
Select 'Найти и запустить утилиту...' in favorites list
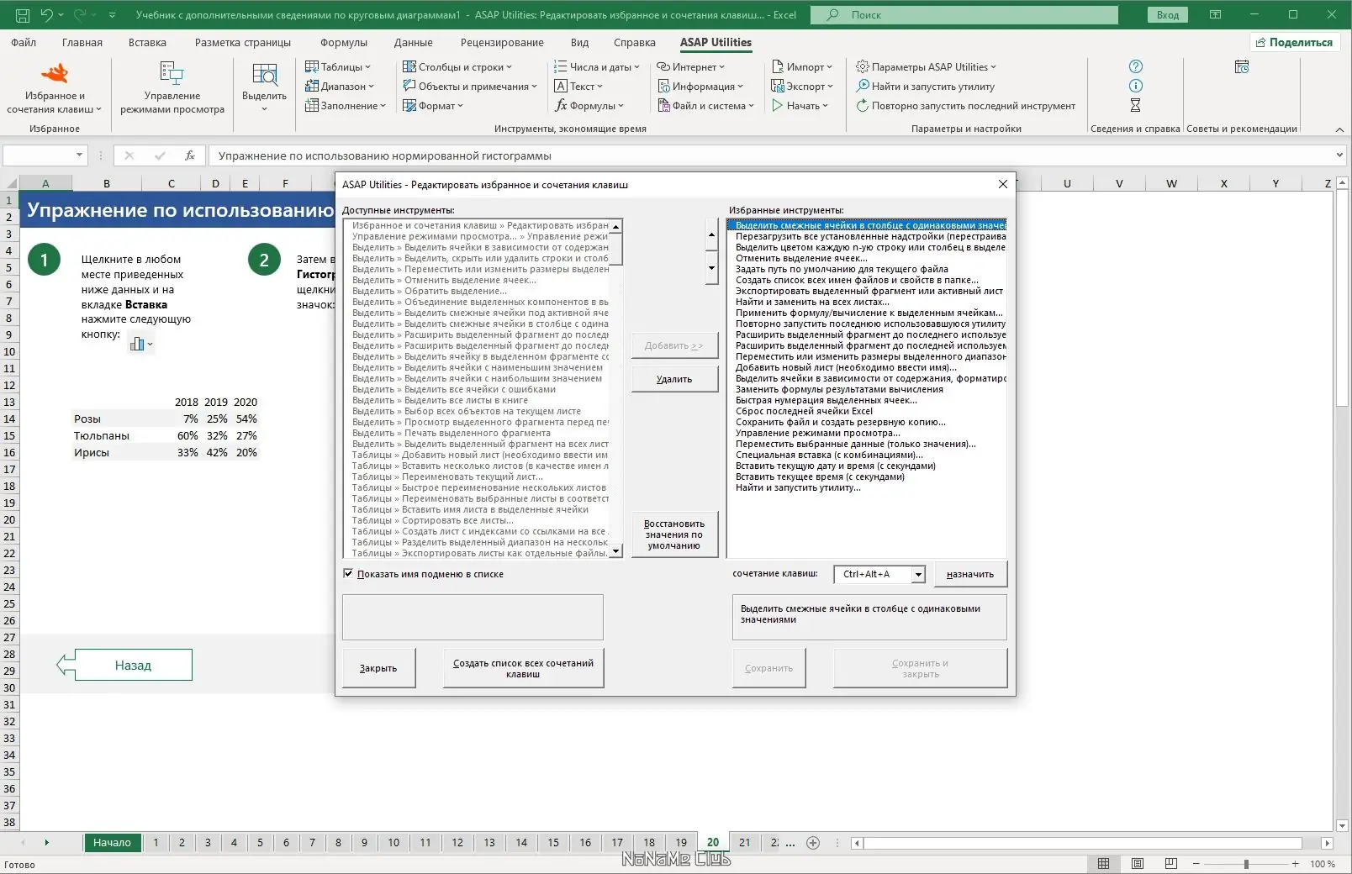(798, 487)
